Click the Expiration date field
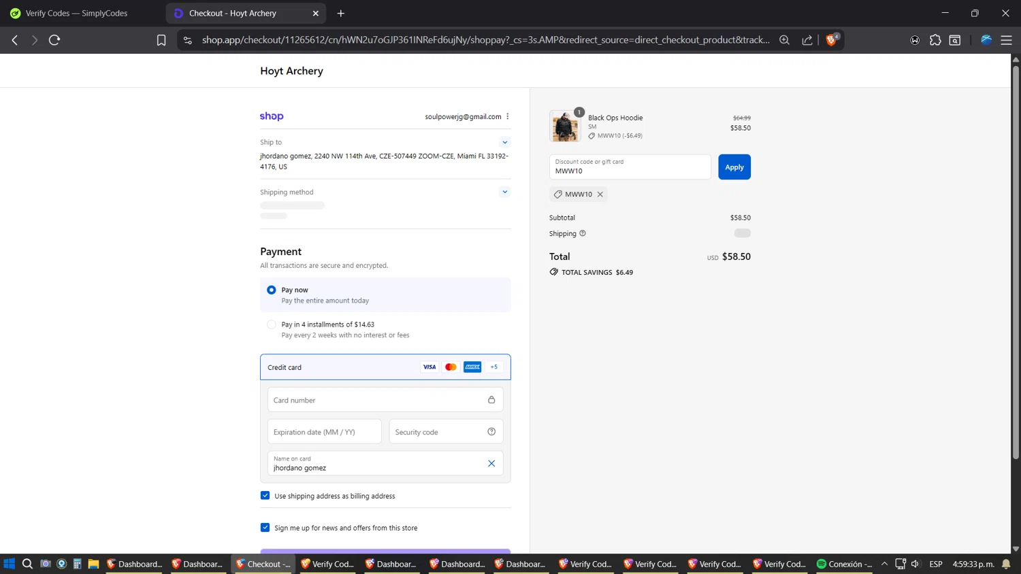This screenshot has height=574, width=1021. (325, 432)
